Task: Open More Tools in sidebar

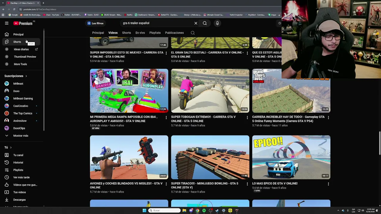Action: pos(21,64)
